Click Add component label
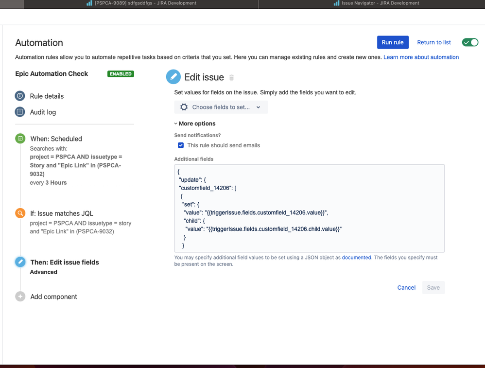 [53, 297]
